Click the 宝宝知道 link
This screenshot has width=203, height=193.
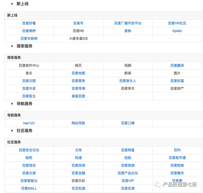[78, 188]
